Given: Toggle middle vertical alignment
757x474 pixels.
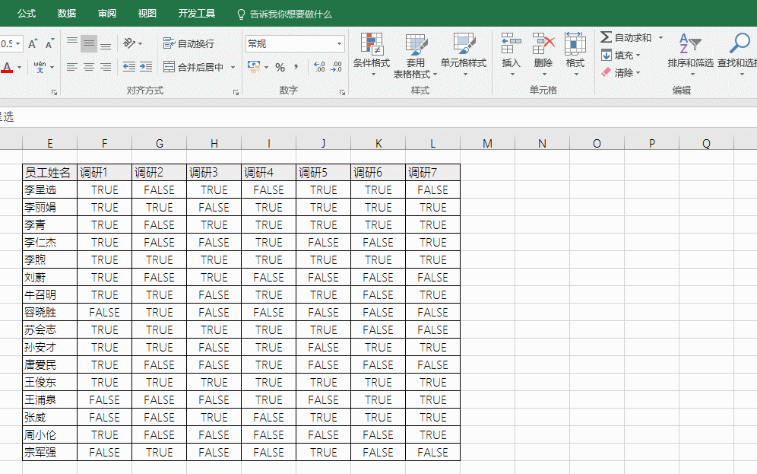Looking at the screenshot, I should [89, 43].
